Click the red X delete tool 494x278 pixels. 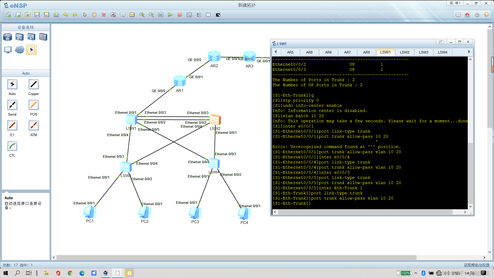(104, 15)
